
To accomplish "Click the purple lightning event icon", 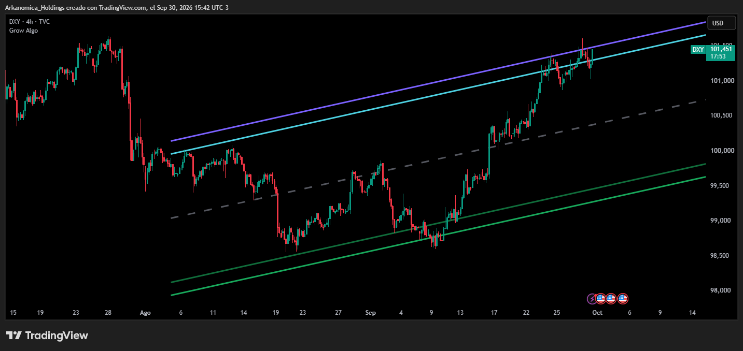I will (x=592, y=299).
